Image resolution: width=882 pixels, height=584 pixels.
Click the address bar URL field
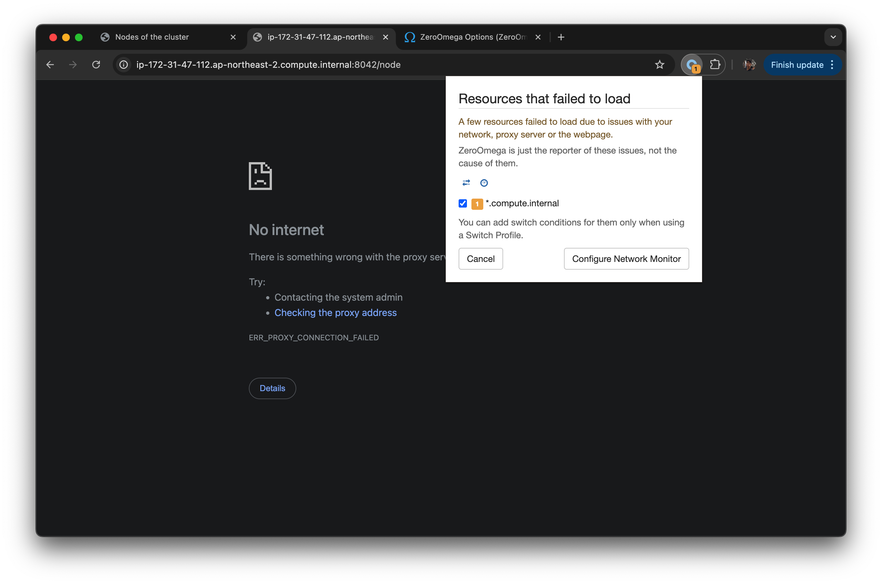click(x=268, y=65)
